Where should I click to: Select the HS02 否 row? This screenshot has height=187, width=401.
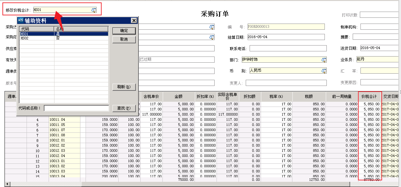pyautogui.click(x=64, y=38)
